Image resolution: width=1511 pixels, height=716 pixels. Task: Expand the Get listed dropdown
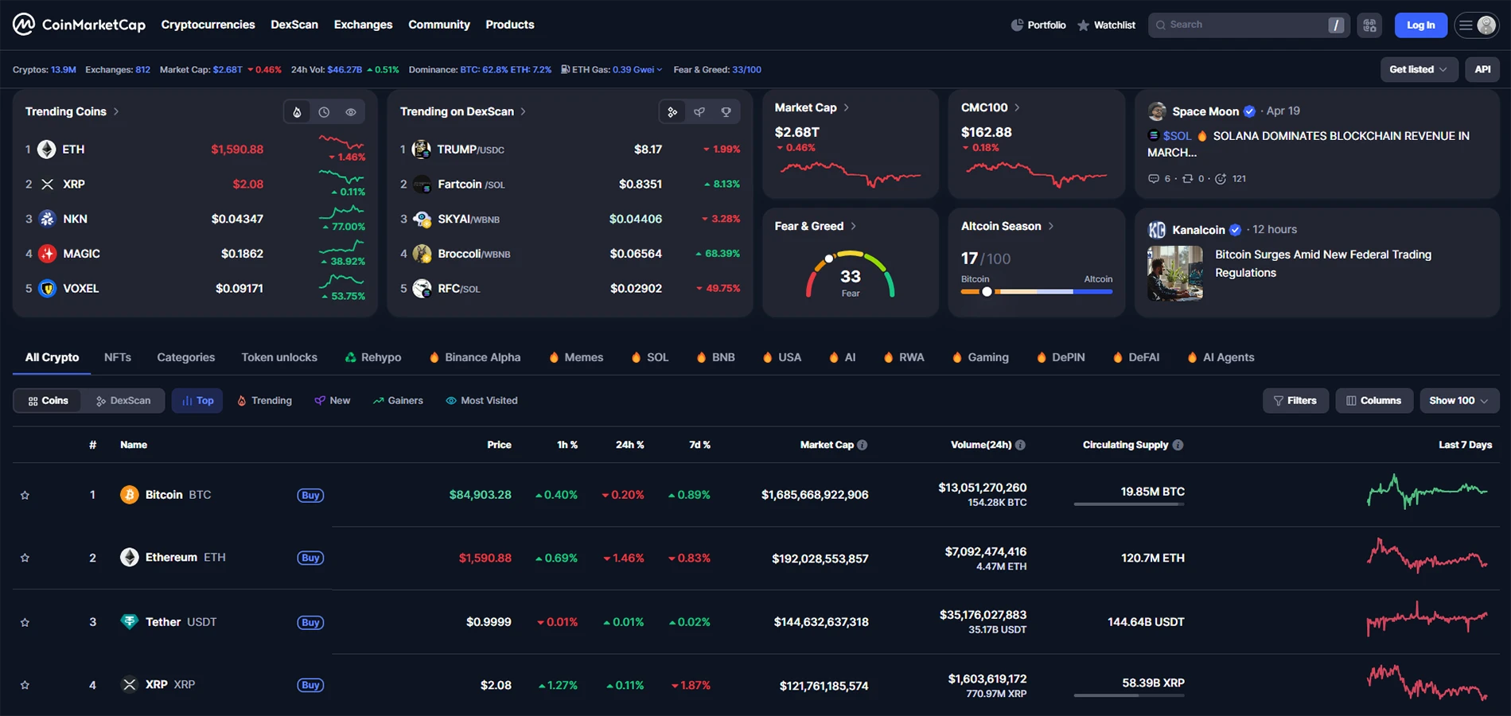coord(1418,70)
